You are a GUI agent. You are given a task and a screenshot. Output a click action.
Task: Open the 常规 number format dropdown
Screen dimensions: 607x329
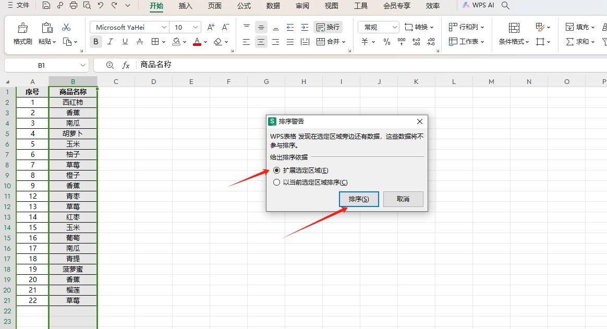pos(394,27)
